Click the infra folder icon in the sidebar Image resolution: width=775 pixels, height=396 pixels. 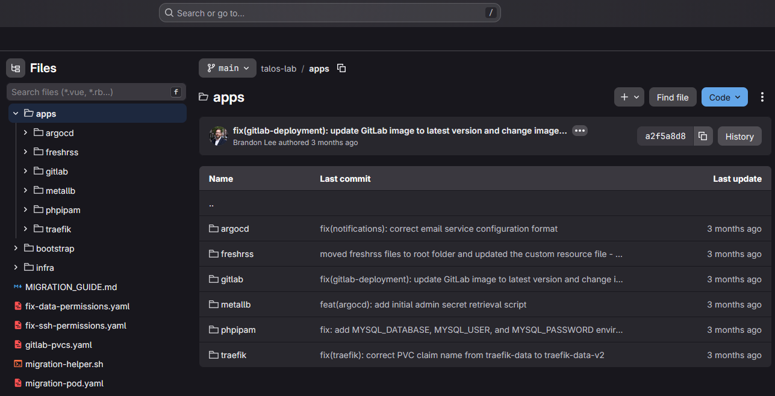[x=28, y=267]
